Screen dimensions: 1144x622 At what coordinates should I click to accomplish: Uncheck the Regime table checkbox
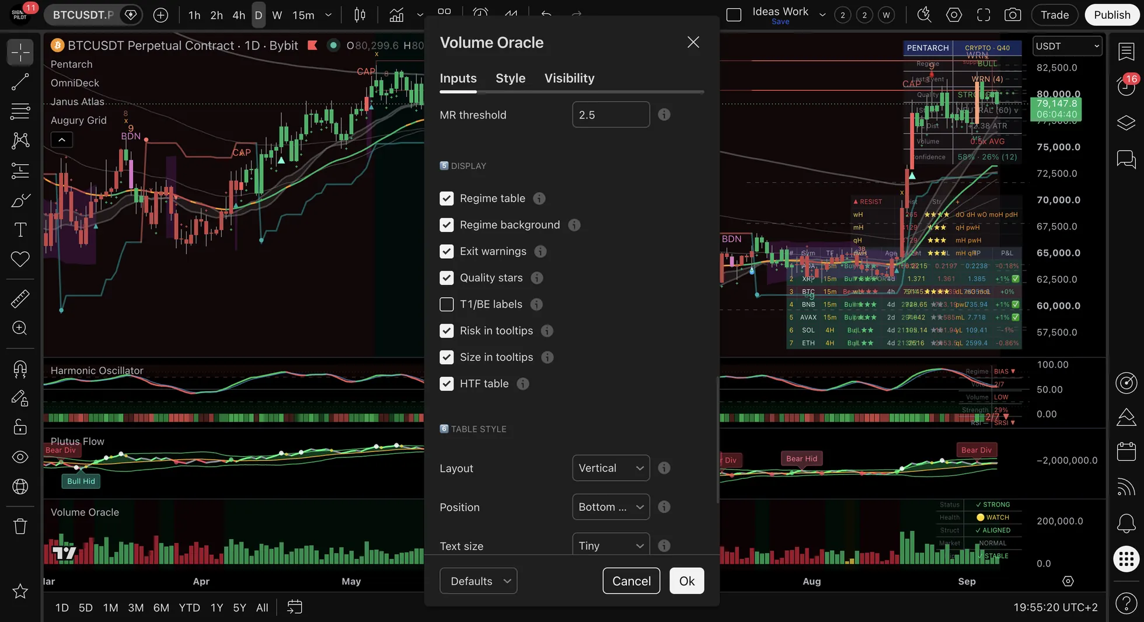tap(447, 199)
